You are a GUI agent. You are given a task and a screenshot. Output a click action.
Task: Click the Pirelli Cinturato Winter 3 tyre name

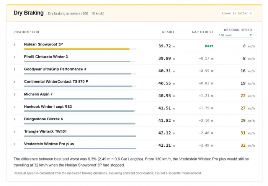click(46, 57)
